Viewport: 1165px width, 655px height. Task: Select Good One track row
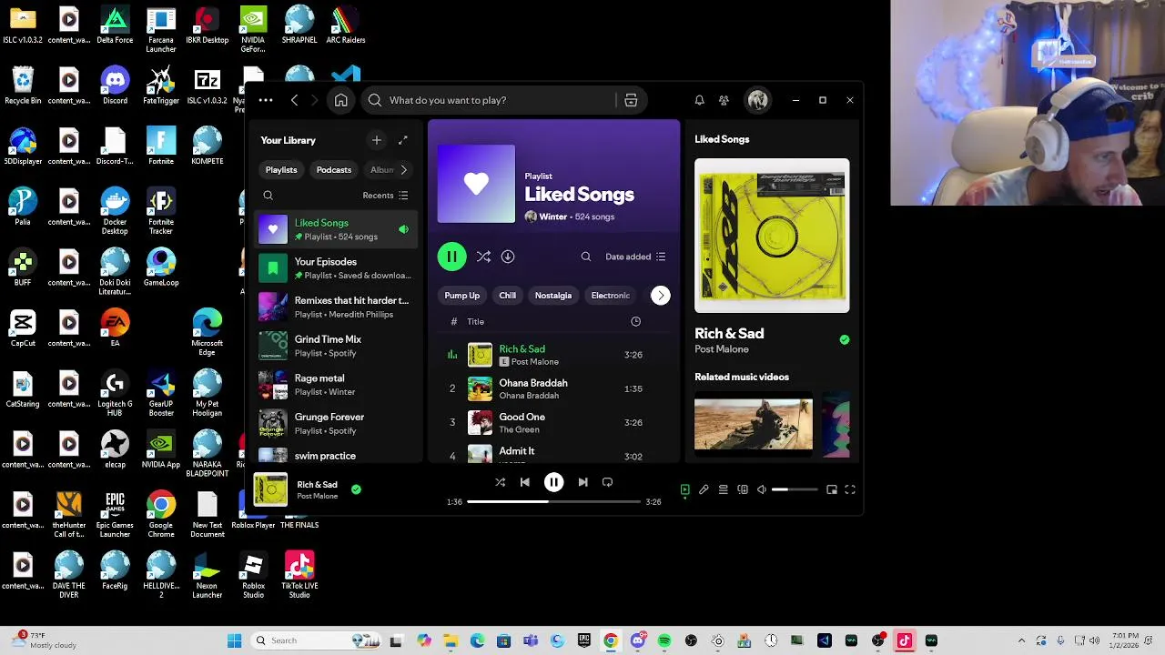click(x=553, y=422)
